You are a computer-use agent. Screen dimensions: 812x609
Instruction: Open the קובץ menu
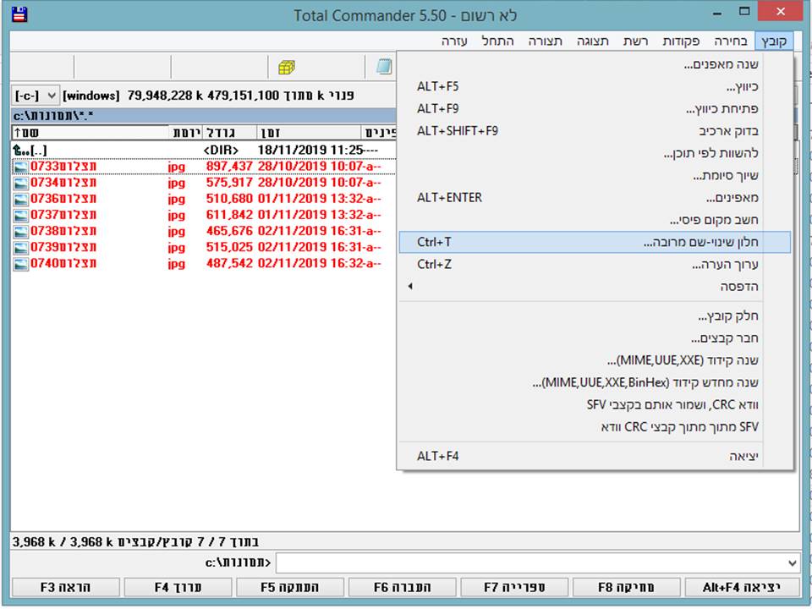(774, 41)
